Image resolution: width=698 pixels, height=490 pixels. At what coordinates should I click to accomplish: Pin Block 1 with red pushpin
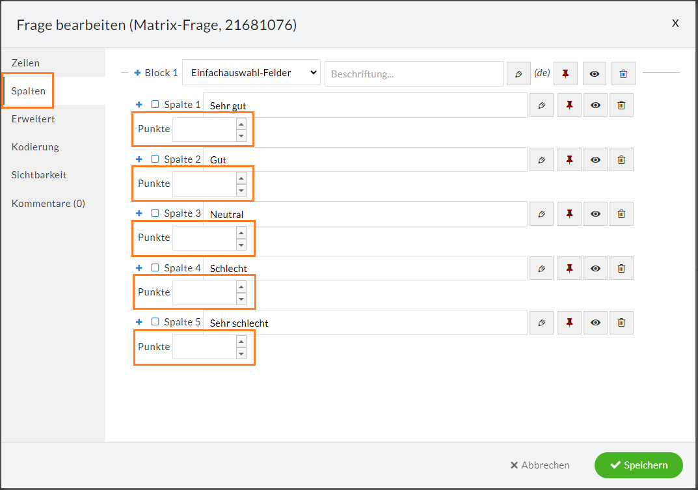coord(565,74)
